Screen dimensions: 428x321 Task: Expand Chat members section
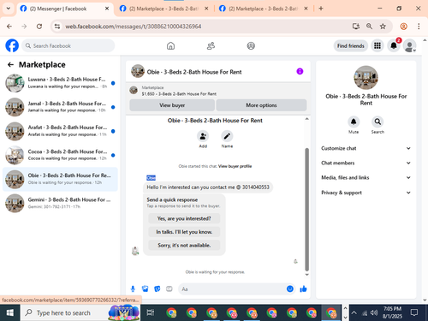tap(366, 163)
